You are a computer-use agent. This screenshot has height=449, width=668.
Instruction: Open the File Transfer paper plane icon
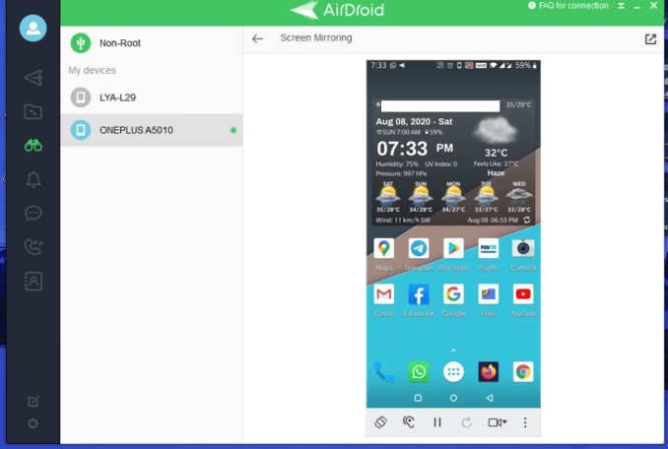pos(33,77)
